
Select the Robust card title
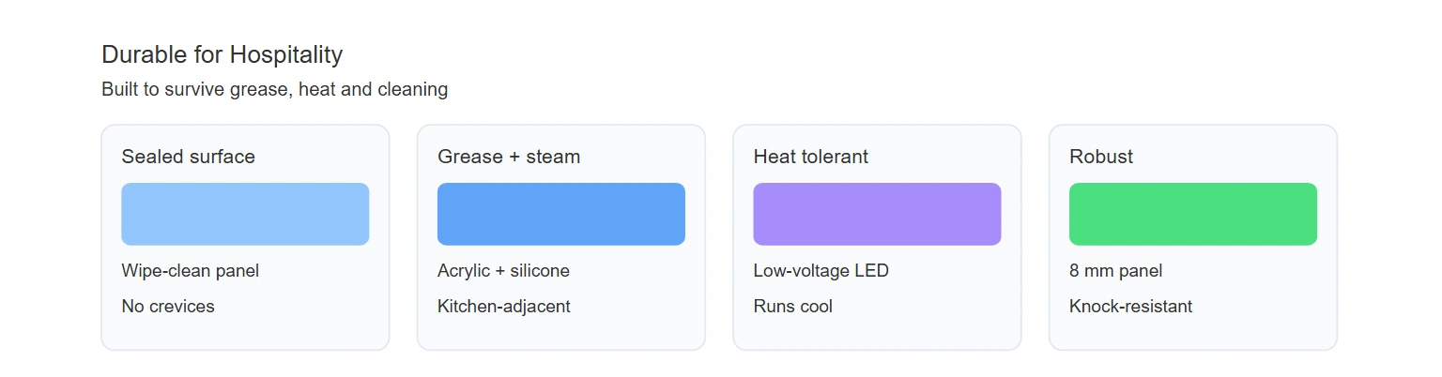coord(1101,157)
